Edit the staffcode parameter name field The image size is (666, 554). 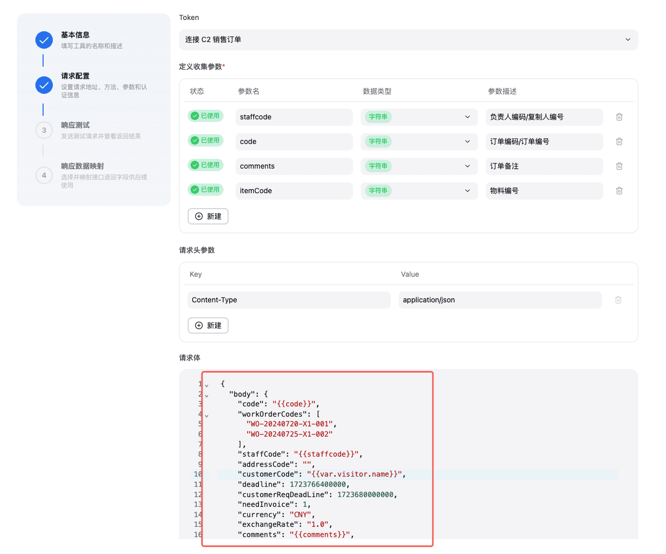(294, 117)
